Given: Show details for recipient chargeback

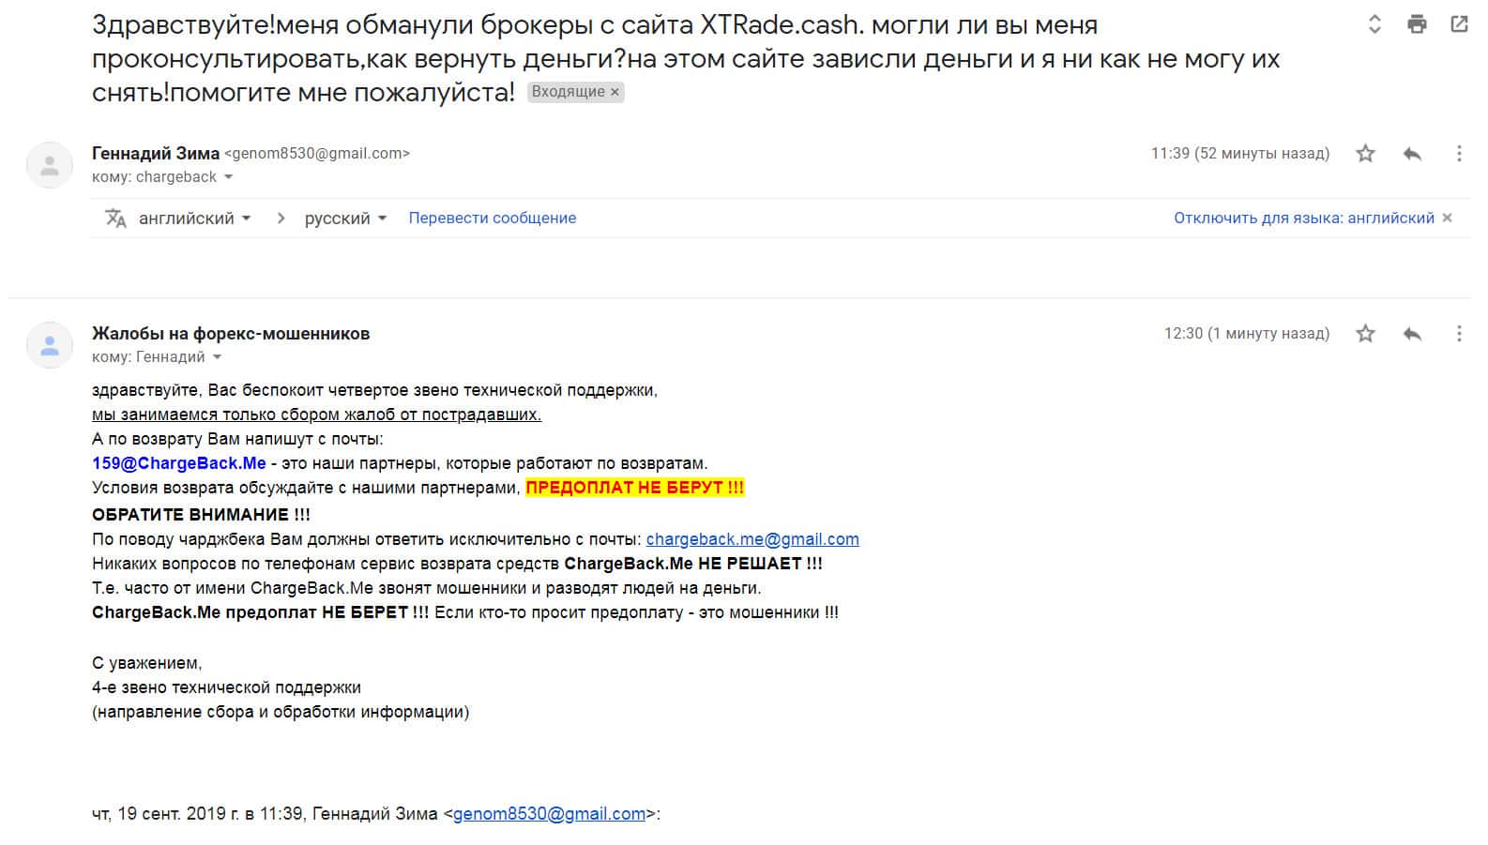Looking at the screenshot, I should (x=228, y=177).
